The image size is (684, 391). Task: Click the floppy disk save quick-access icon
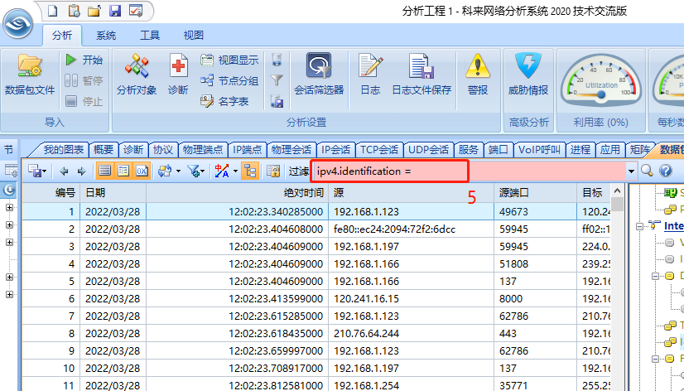click(x=115, y=11)
